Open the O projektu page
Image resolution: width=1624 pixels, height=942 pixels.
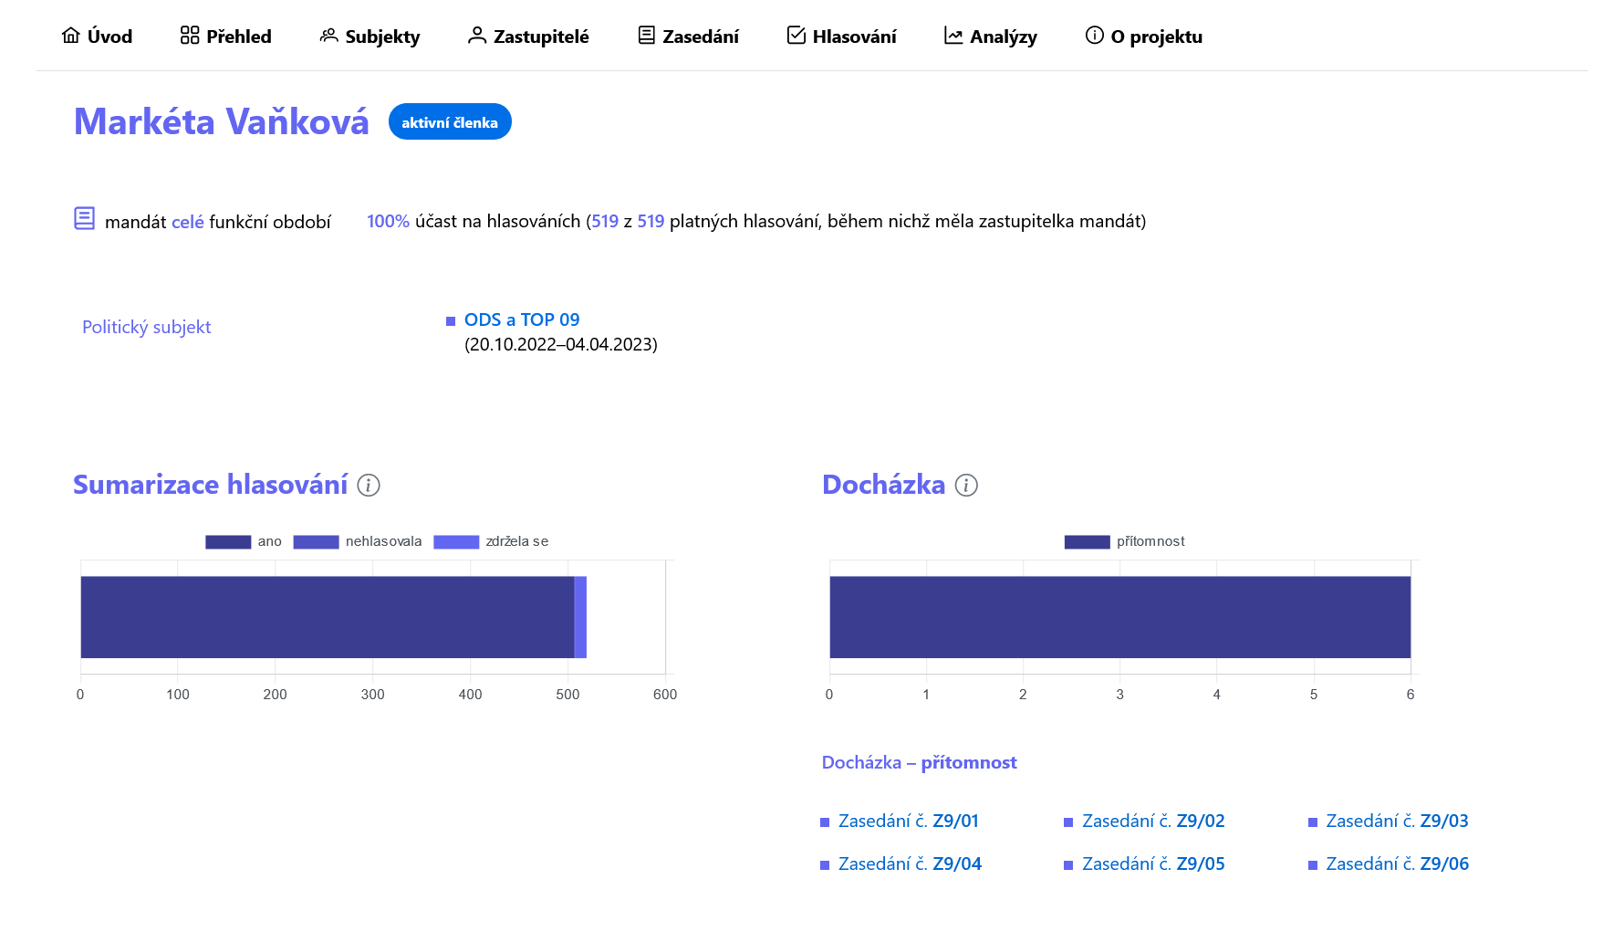(1144, 37)
